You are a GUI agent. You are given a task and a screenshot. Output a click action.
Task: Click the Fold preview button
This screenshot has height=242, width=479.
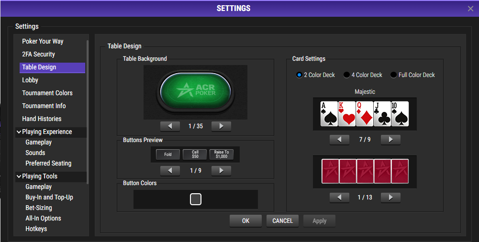(x=167, y=154)
